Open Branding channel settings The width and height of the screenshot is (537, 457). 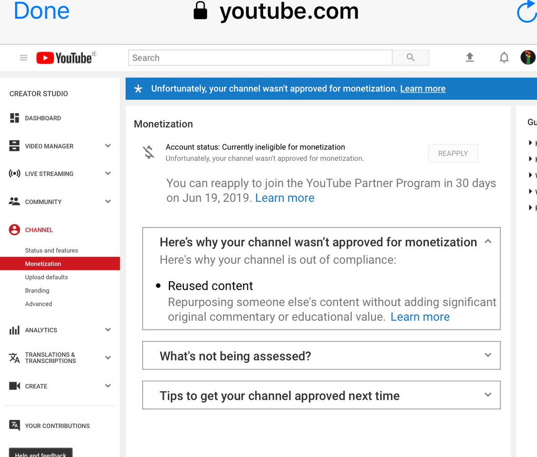pyautogui.click(x=37, y=290)
